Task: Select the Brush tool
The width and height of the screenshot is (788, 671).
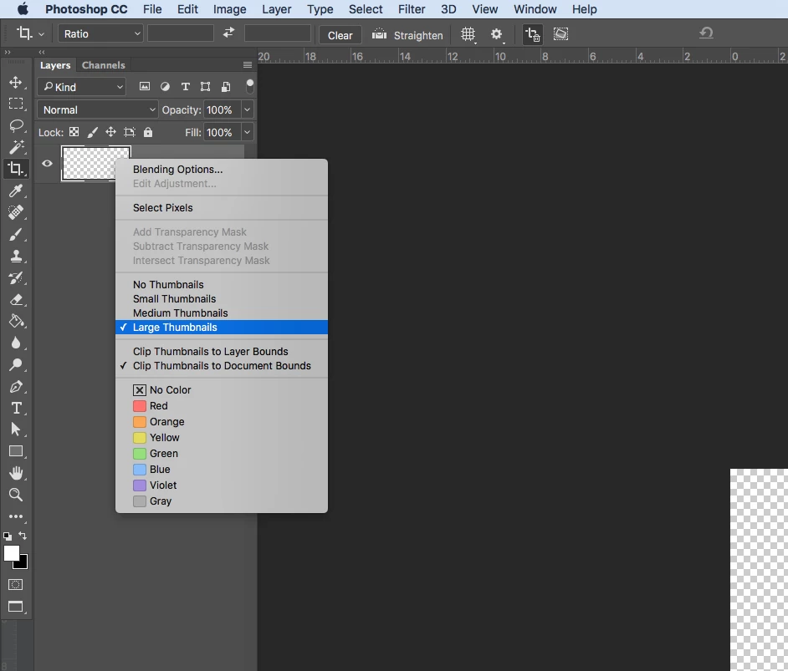Action: click(x=16, y=234)
